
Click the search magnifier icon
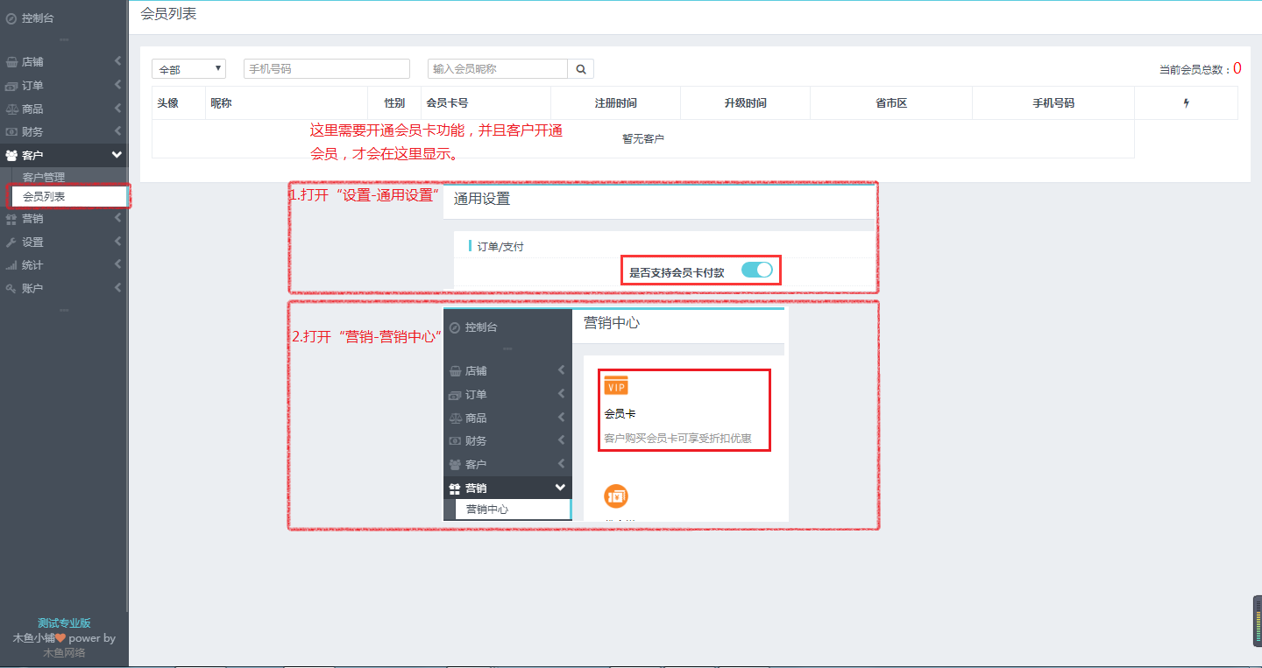pyautogui.click(x=581, y=69)
